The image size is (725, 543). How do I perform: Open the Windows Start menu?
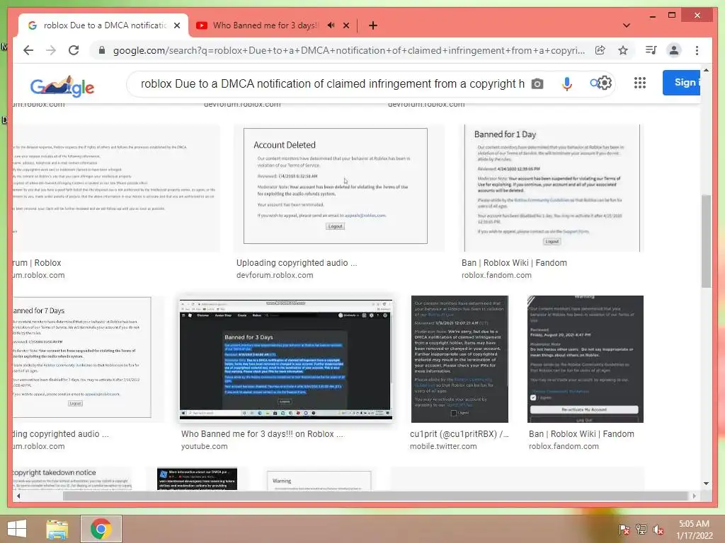[17, 529]
